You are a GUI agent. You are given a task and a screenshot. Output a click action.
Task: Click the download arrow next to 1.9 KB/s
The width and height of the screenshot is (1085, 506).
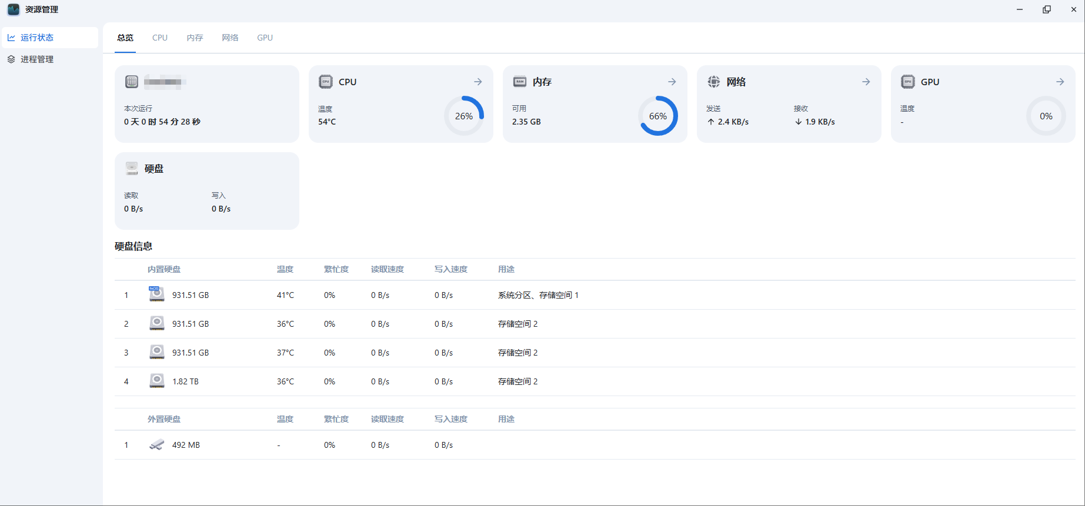tap(798, 122)
